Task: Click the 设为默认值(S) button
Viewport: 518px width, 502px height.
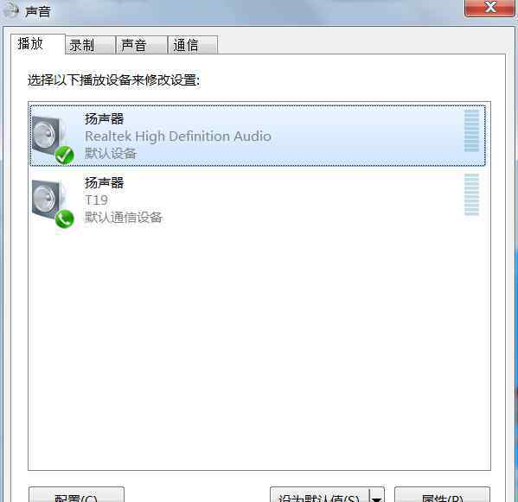Action: (x=320, y=495)
